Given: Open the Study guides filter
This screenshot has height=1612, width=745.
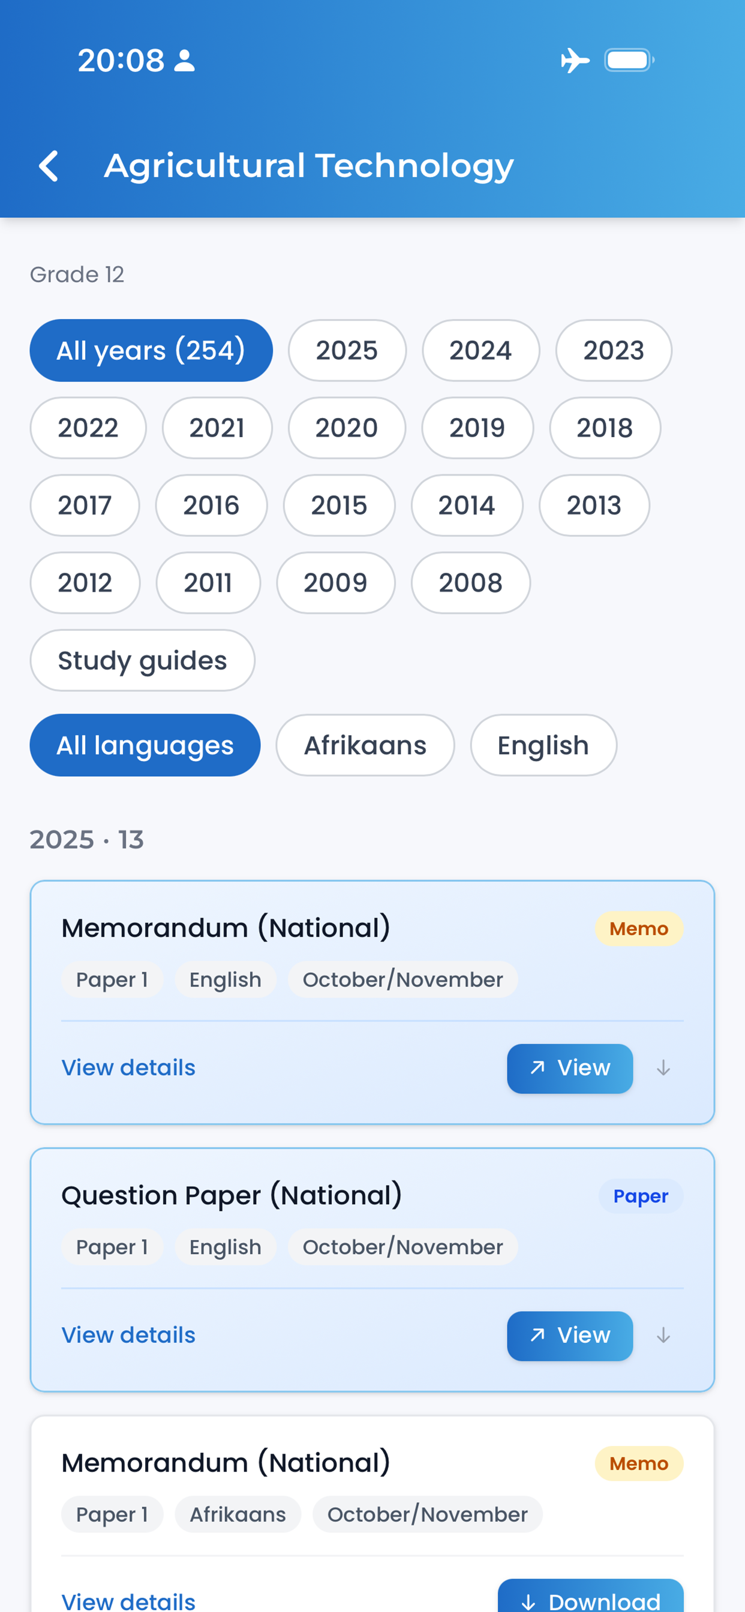Looking at the screenshot, I should click(x=142, y=660).
